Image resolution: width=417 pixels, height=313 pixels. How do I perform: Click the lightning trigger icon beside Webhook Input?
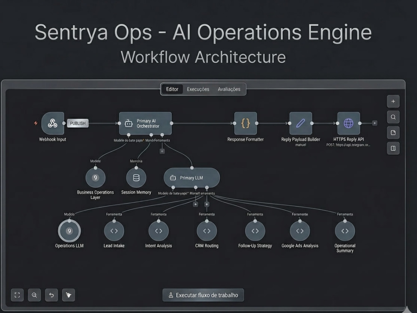click(35, 123)
